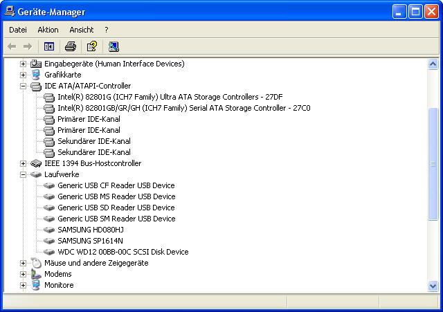Screen dimensions: 443x312
Task: Select the "Monitore" label
Action: coord(59,285)
